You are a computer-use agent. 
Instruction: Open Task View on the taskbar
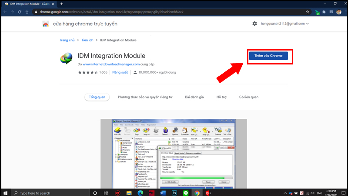[x=106, y=193]
